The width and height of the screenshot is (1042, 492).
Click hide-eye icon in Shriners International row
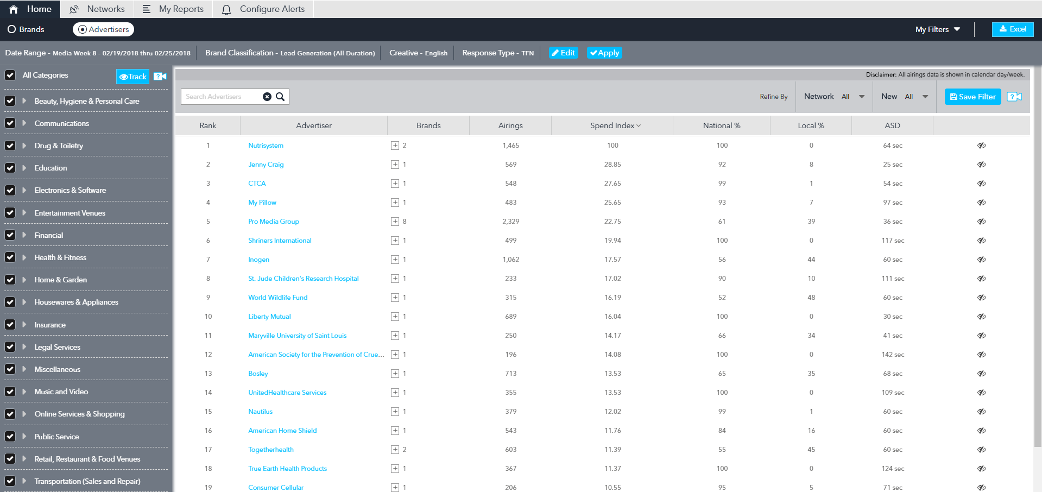pos(982,241)
